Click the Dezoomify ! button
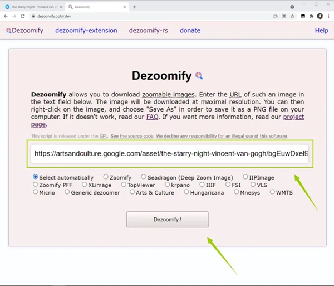The image size is (334, 286). click(x=168, y=220)
